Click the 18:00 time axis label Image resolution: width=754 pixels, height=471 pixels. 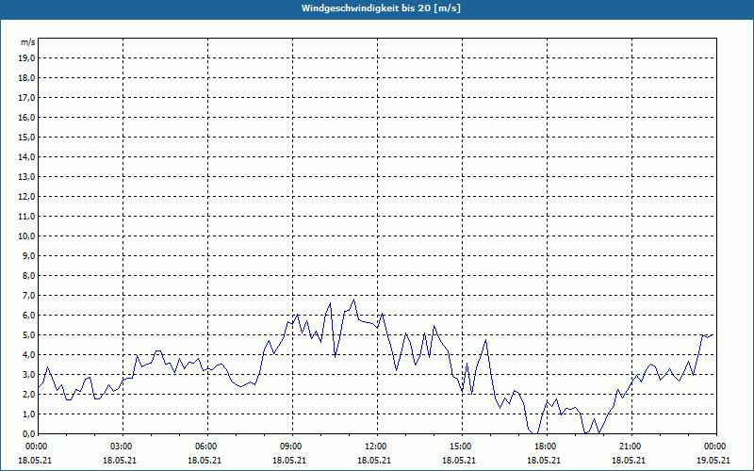pos(547,447)
